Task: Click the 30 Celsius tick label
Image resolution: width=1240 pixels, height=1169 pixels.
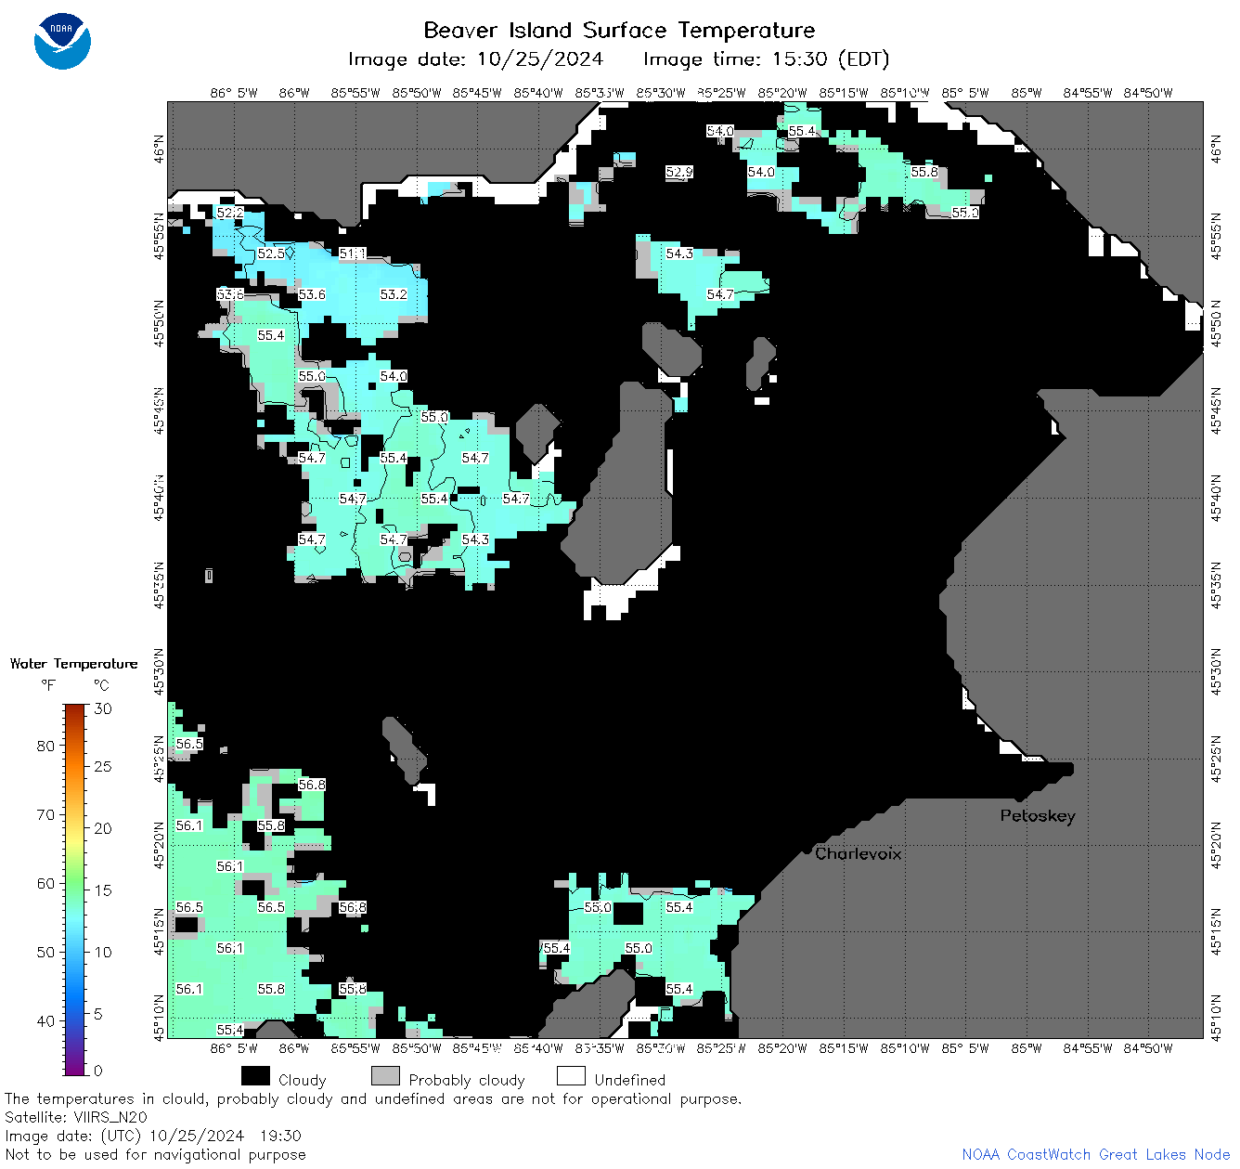Action: coord(103,708)
